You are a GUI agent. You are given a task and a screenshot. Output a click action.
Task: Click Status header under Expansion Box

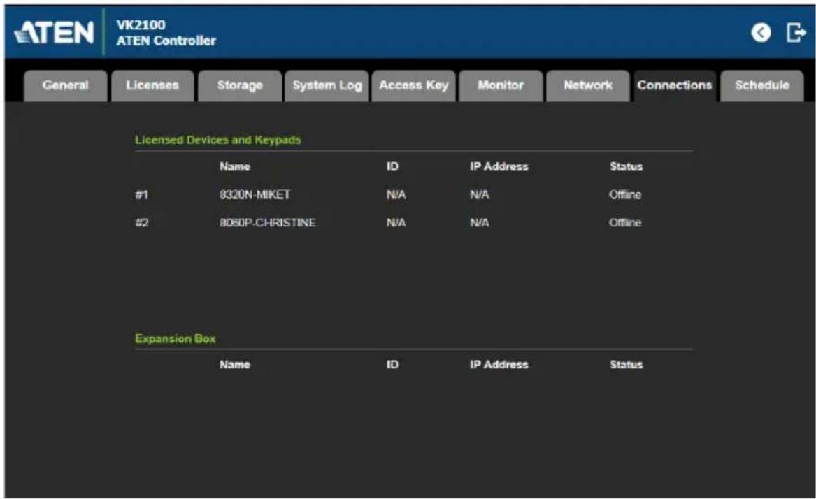(626, 365)
